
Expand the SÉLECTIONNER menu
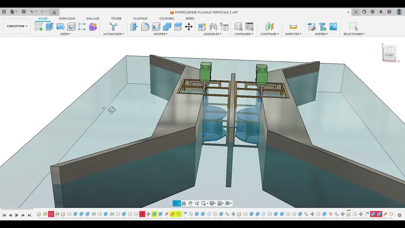[x=354, y=34]
